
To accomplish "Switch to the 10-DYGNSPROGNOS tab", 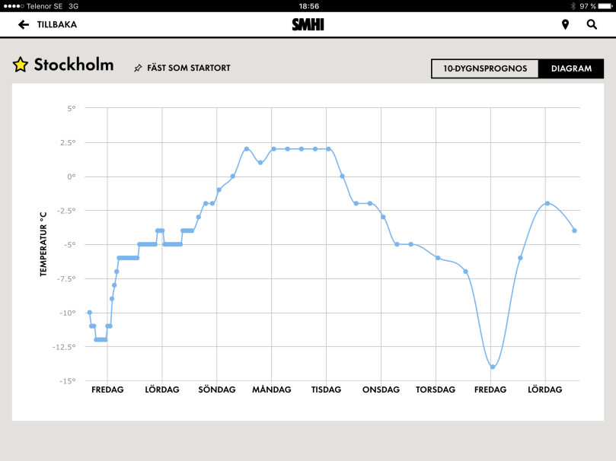I will tap(485, 68).
